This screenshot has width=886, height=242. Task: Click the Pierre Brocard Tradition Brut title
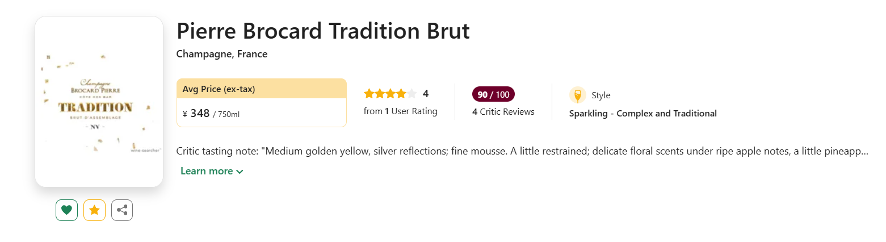pyautogui.click(x=323, y=31)
